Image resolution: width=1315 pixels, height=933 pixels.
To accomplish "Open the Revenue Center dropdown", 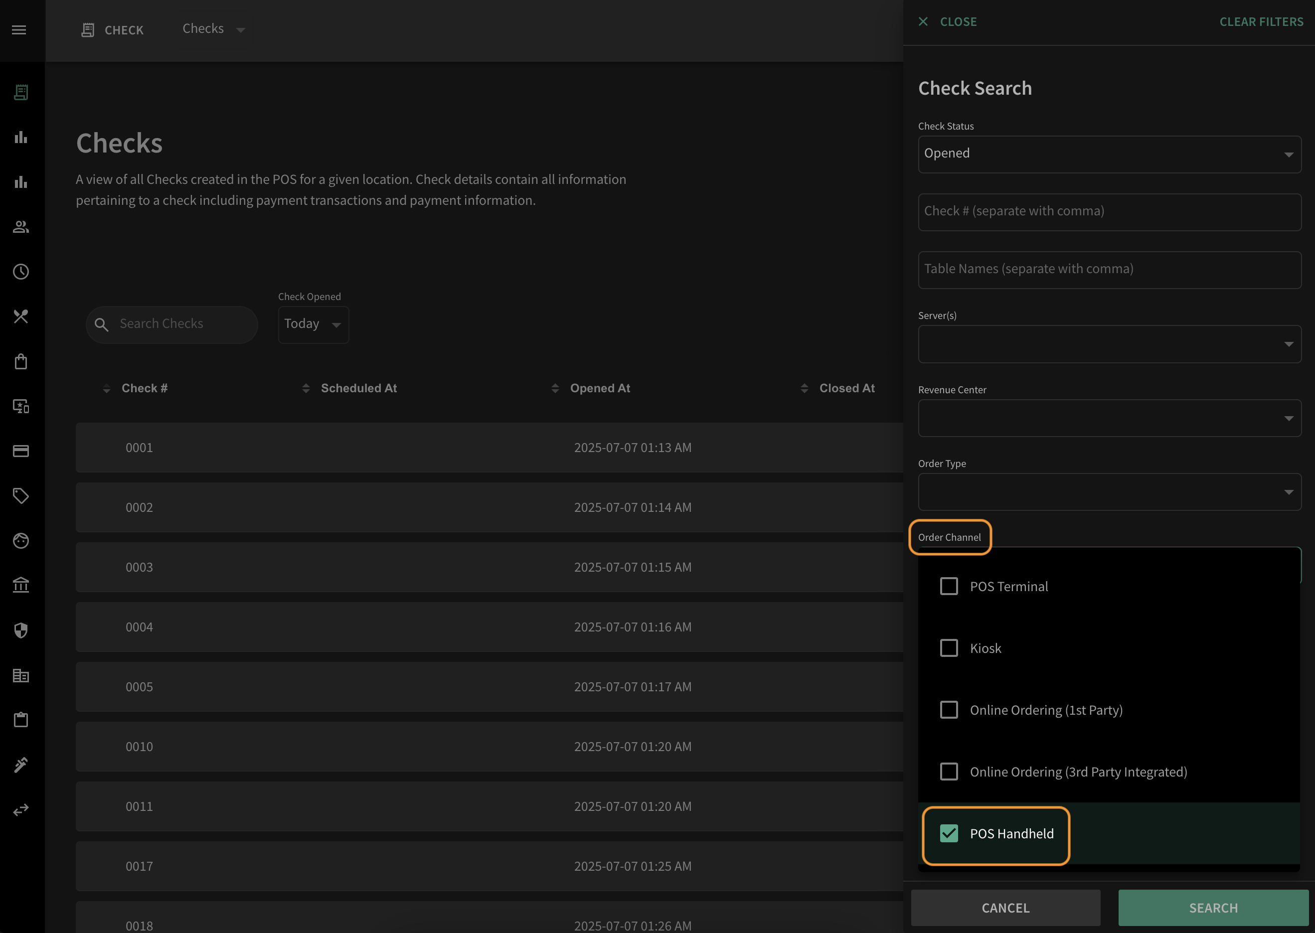I will [1109, 418].
